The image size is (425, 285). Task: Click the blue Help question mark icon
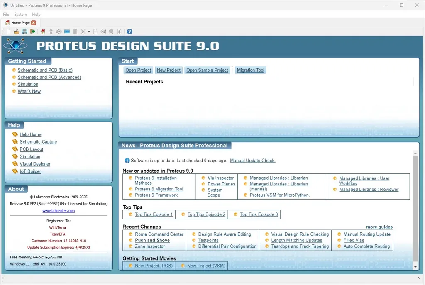(129, 32)
